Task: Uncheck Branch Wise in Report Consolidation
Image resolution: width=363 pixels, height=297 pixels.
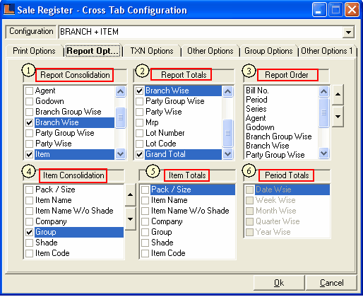Action: coord(29,123)
